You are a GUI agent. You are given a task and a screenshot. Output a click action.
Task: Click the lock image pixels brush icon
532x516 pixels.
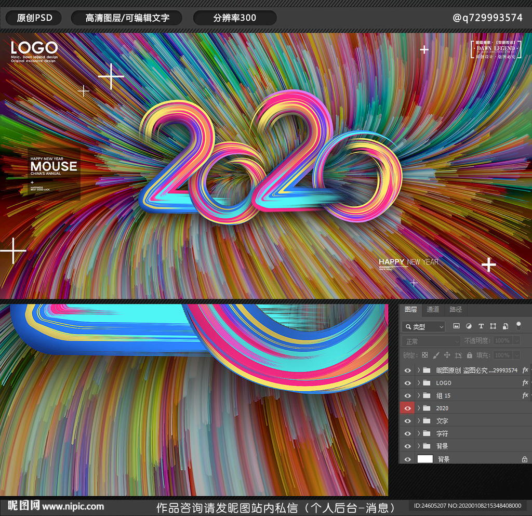click(x=436, y=355)
